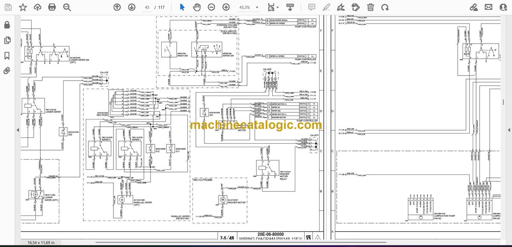
Task: Open the bookmarks side panel
Action: (7, 55)
